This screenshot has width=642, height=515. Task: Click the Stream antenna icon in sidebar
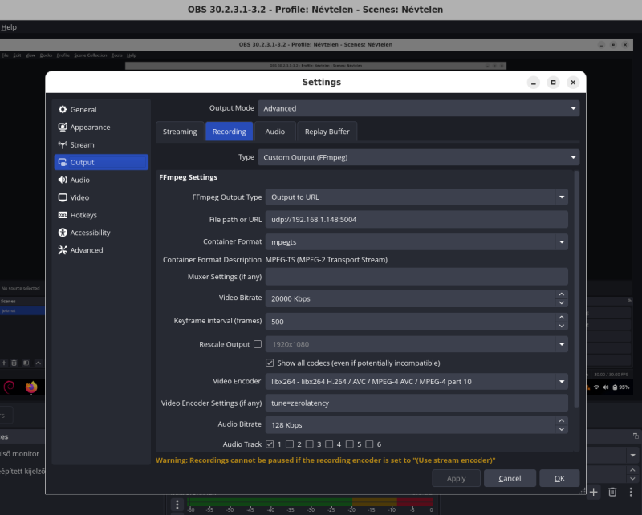(63, 144)
